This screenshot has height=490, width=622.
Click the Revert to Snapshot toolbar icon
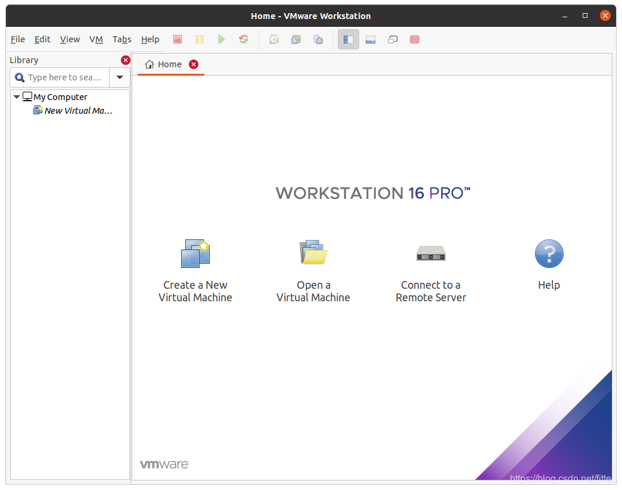[296, 39]
